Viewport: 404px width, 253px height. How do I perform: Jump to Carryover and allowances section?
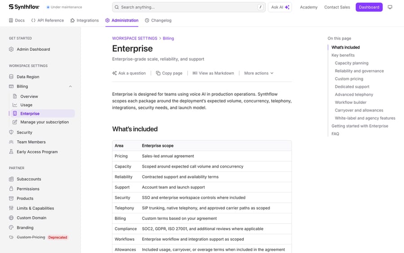coord(359,110)
